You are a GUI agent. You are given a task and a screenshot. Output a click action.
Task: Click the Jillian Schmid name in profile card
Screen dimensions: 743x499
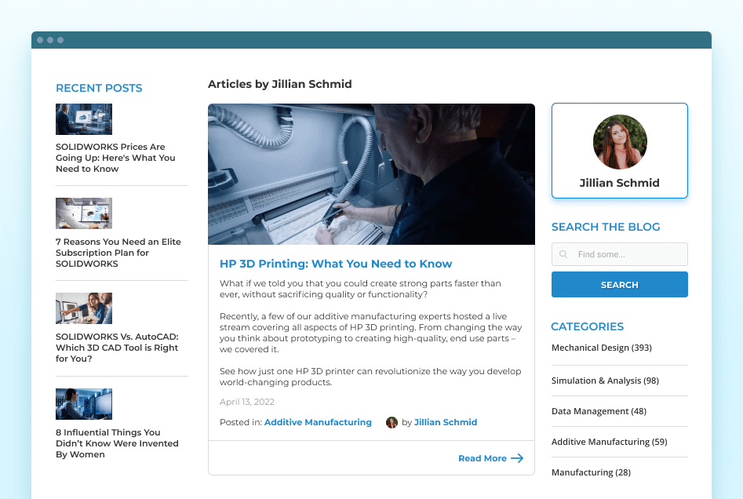(x=619, y=183)
